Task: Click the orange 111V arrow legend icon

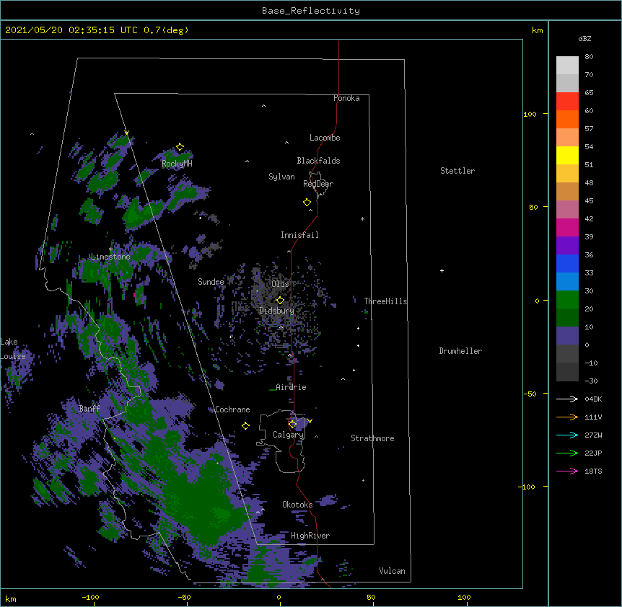Action: pos(567,417)
